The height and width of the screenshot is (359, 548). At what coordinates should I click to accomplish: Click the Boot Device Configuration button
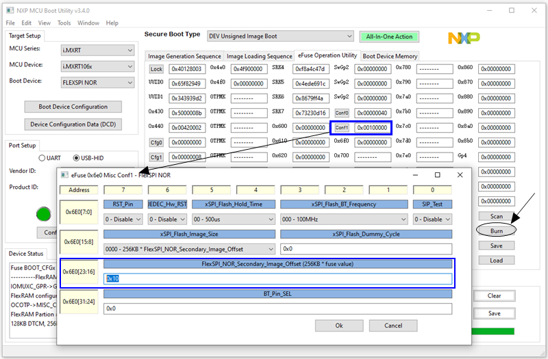73,107
